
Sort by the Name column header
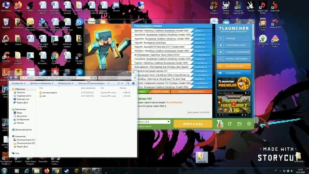pyautogui.click(x=41, y=88)
